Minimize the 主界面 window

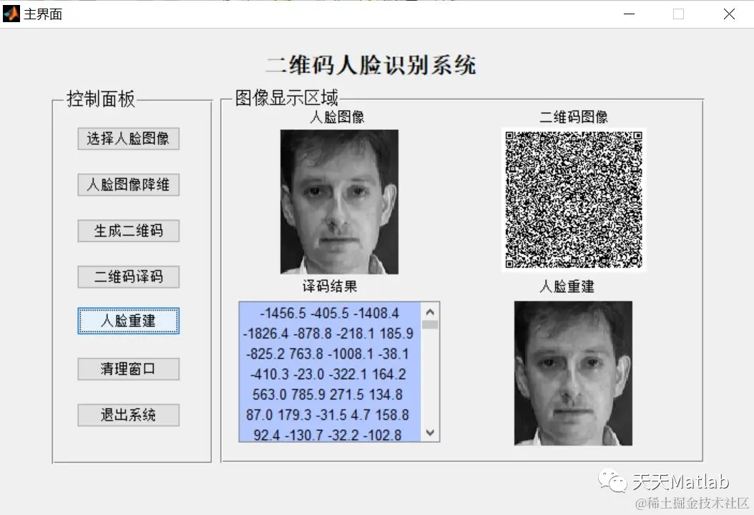tap(629, 14)
